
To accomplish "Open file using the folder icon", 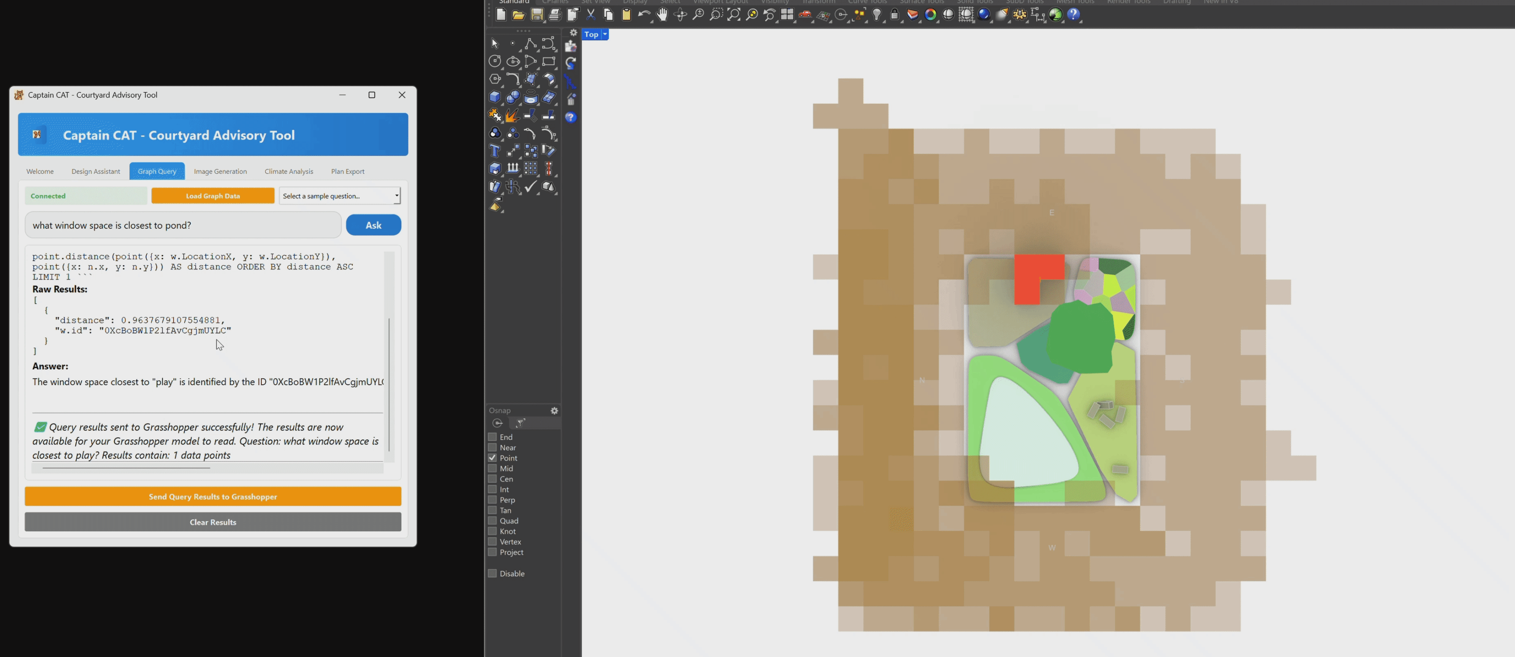I will (518, 15).
